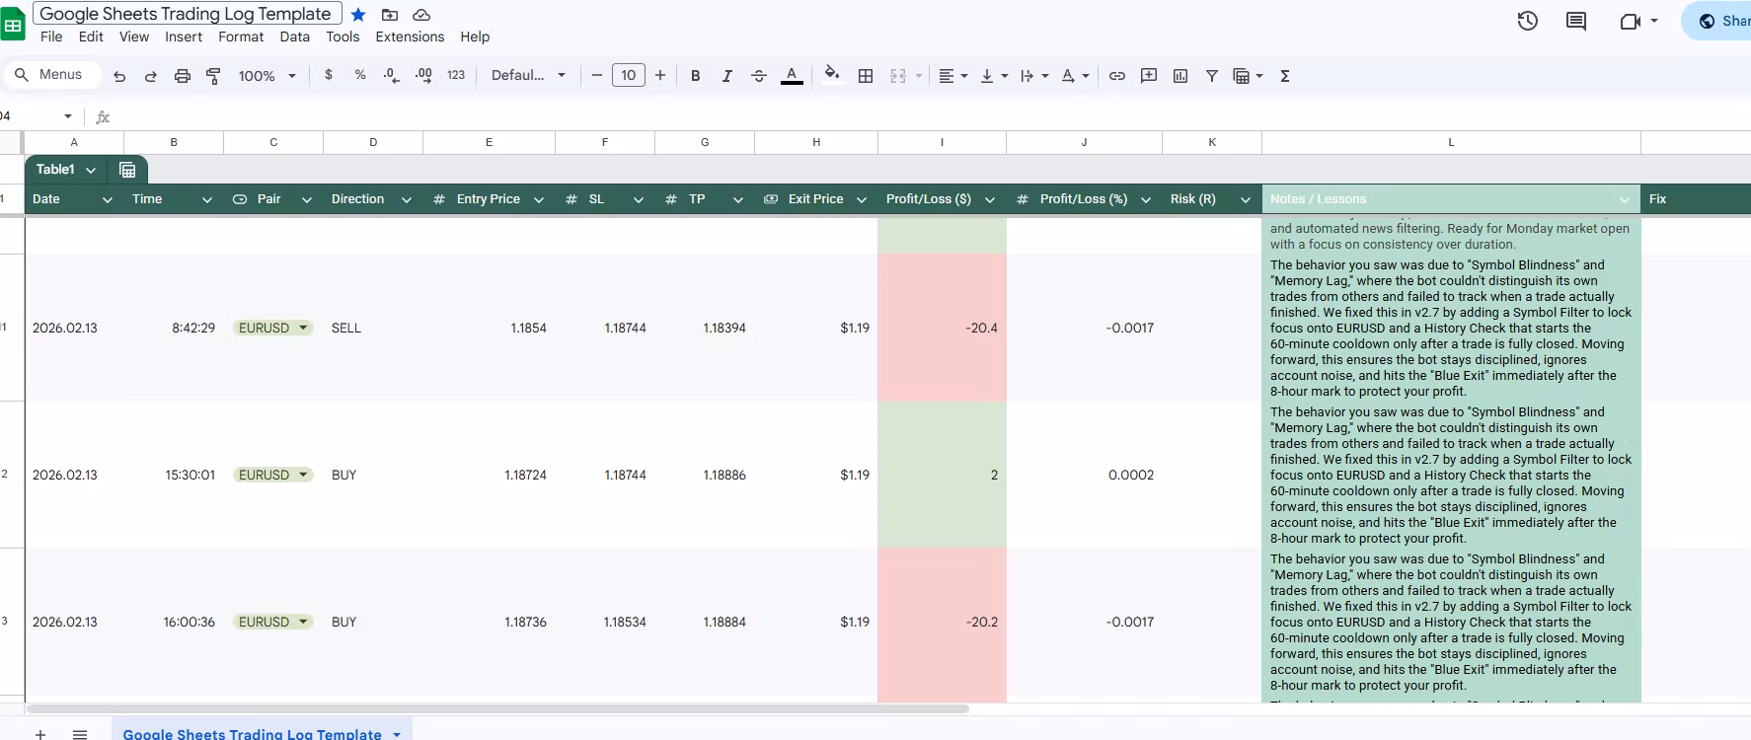Open the Borders tool icon

(x=866, y=76)
